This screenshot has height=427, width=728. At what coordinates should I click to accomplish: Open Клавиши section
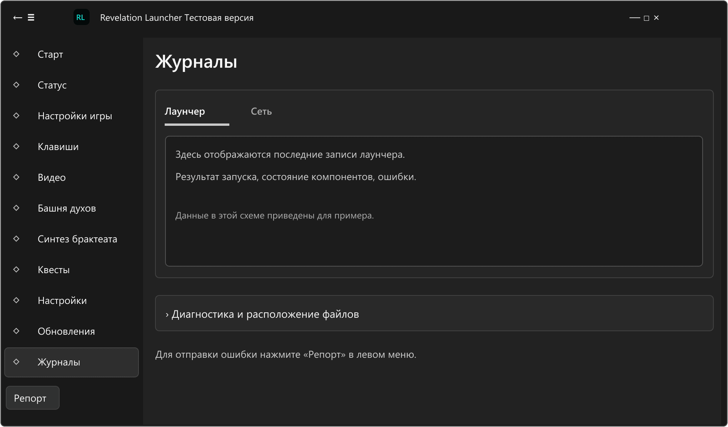72,147
